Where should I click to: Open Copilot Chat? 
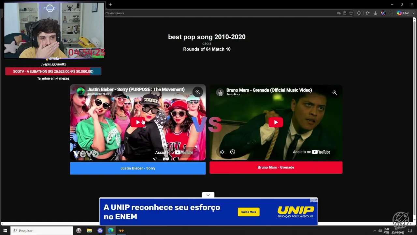coord(403,13)
